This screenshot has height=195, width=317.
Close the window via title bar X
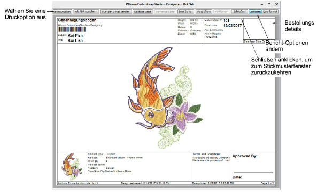tap(276, 4)
